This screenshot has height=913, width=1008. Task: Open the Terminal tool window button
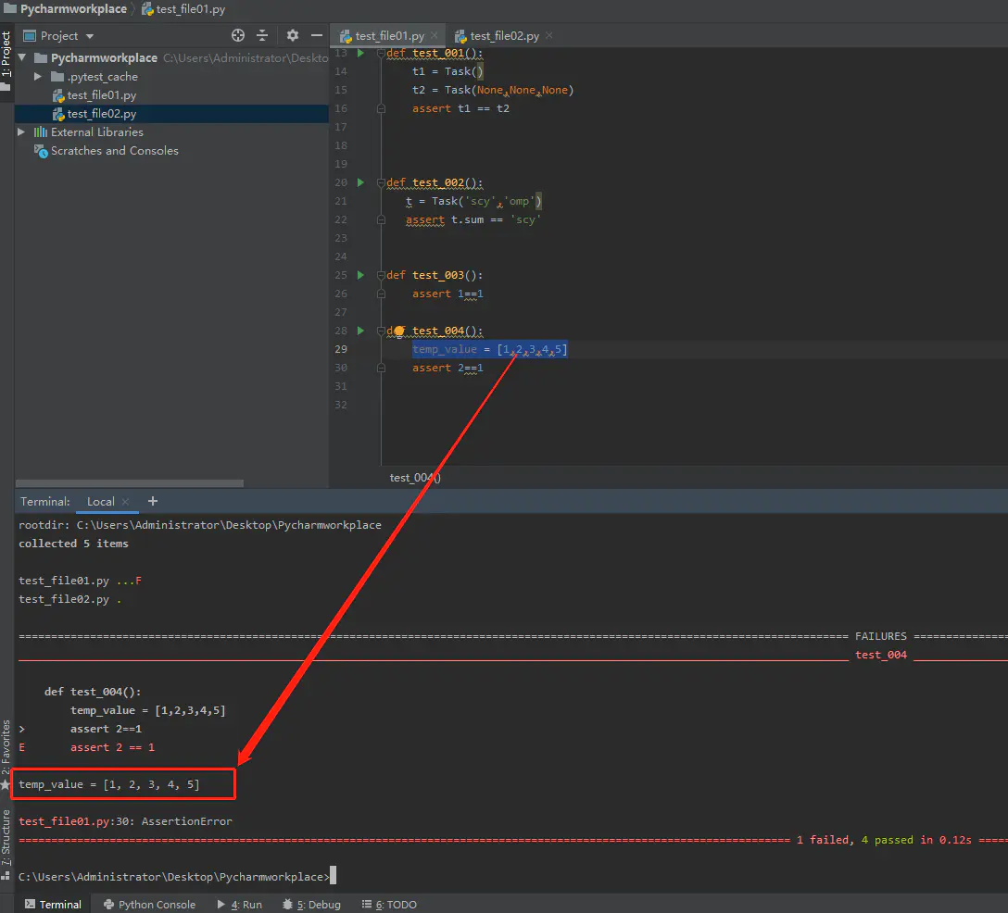coord(54,904)
